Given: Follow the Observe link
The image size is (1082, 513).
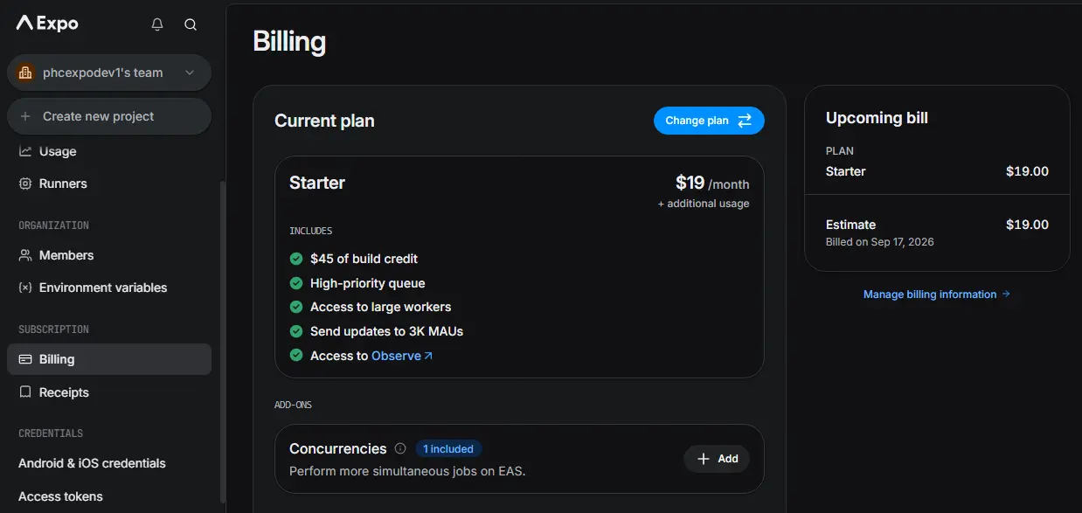Looking at the screenshot, I should click(x=402, y=356).
